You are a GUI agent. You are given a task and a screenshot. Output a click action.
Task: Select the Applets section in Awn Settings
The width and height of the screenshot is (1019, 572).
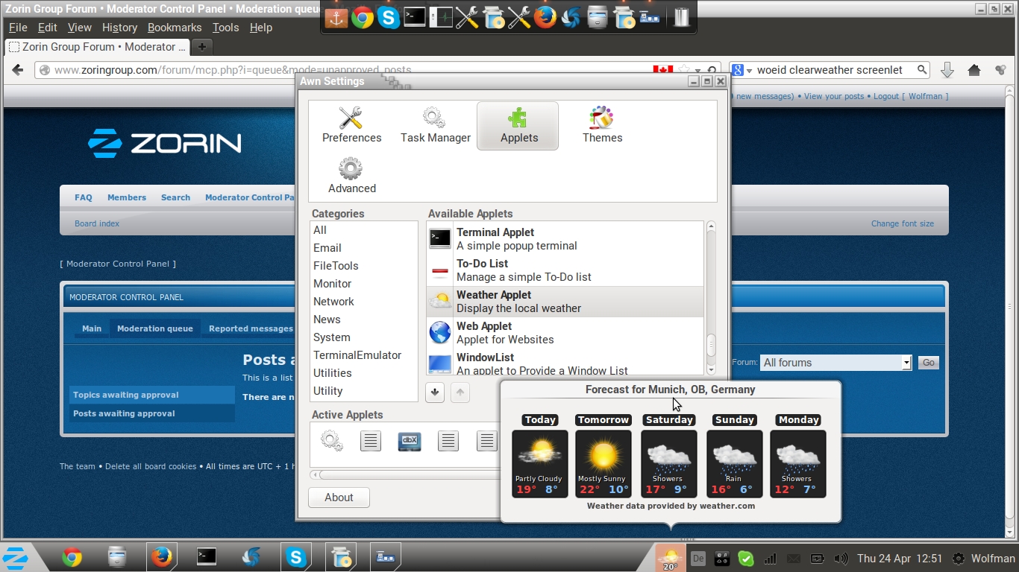518,126
